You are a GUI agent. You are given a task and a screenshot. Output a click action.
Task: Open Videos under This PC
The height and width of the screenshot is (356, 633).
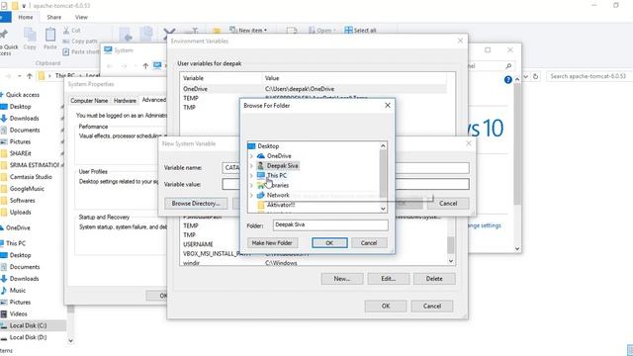click(18, 313)
